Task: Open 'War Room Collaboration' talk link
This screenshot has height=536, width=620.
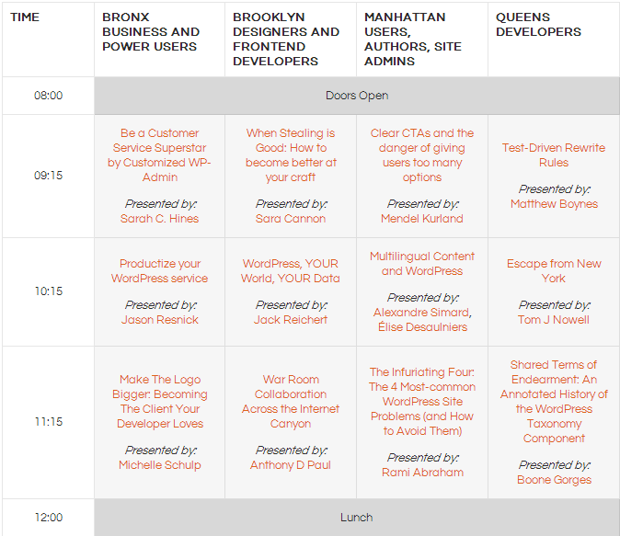Action: (291, 402)
